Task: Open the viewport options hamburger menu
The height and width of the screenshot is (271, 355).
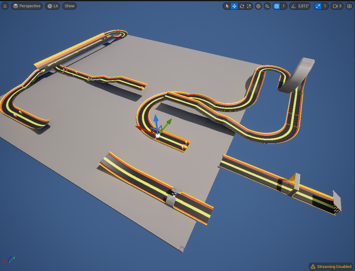Action: pyautogui.click(x=5, y=6)
